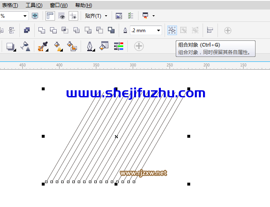Open the color styles icon
This screenshot has height=207, width=270.
point(119,46)
